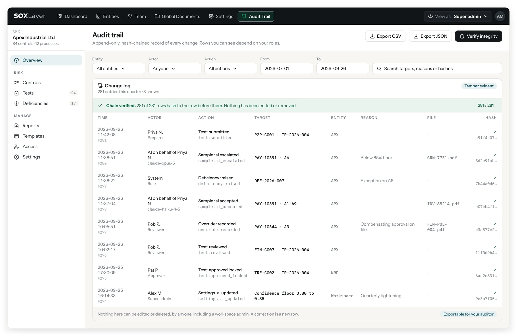Screen dimensions: 517x336
Task: Click the 94 badge next to Tests
Action: coord(74,93)
